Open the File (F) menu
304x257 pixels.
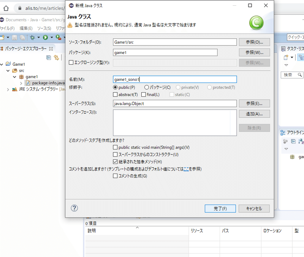click(7, 28)
